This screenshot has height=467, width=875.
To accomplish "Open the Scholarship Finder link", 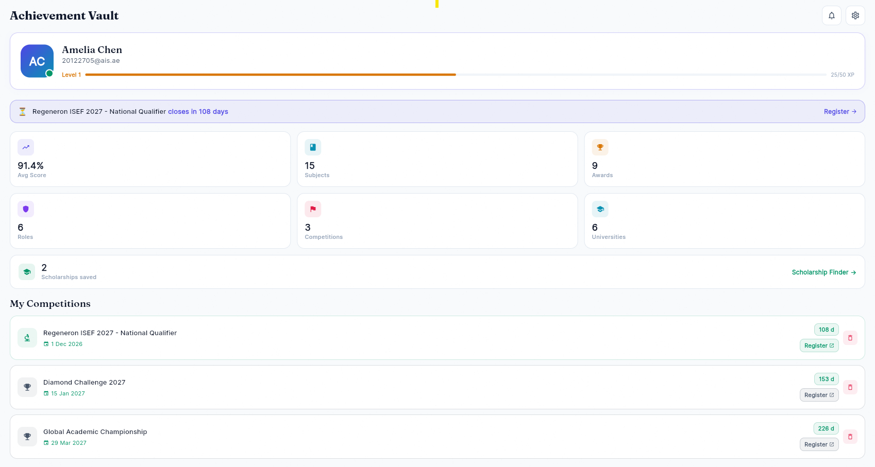I will pos(824,272).
